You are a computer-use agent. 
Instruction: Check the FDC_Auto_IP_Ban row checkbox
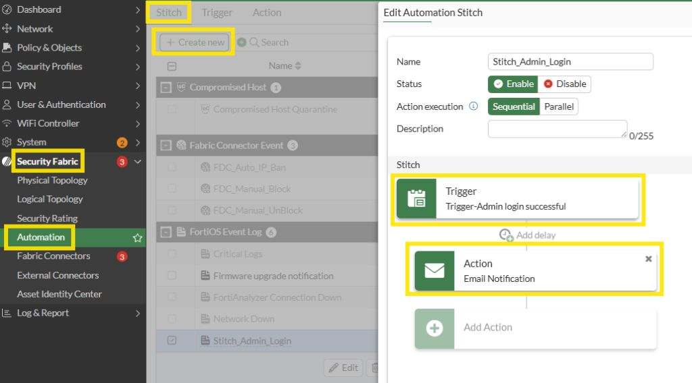(172, 167)
